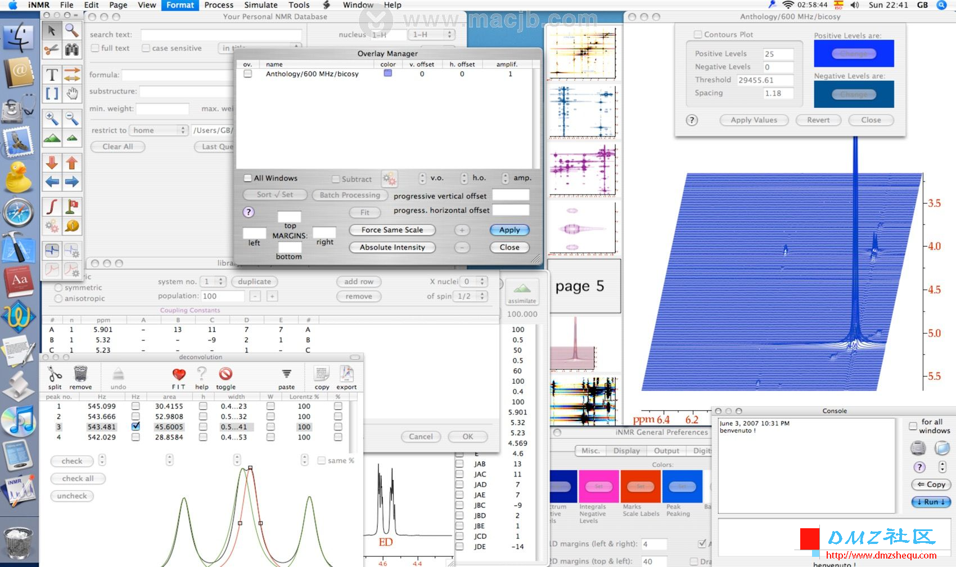Click the Run button in Console
Image resolution: width=956 pixels, height=567 pixels.
[931, 502]
